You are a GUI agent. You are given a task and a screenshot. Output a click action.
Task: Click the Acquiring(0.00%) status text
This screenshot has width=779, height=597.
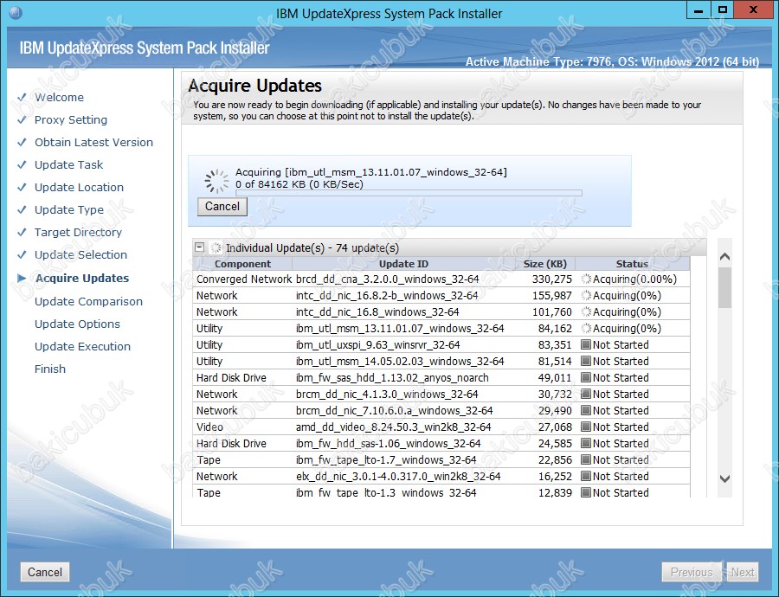coord(635,279)
